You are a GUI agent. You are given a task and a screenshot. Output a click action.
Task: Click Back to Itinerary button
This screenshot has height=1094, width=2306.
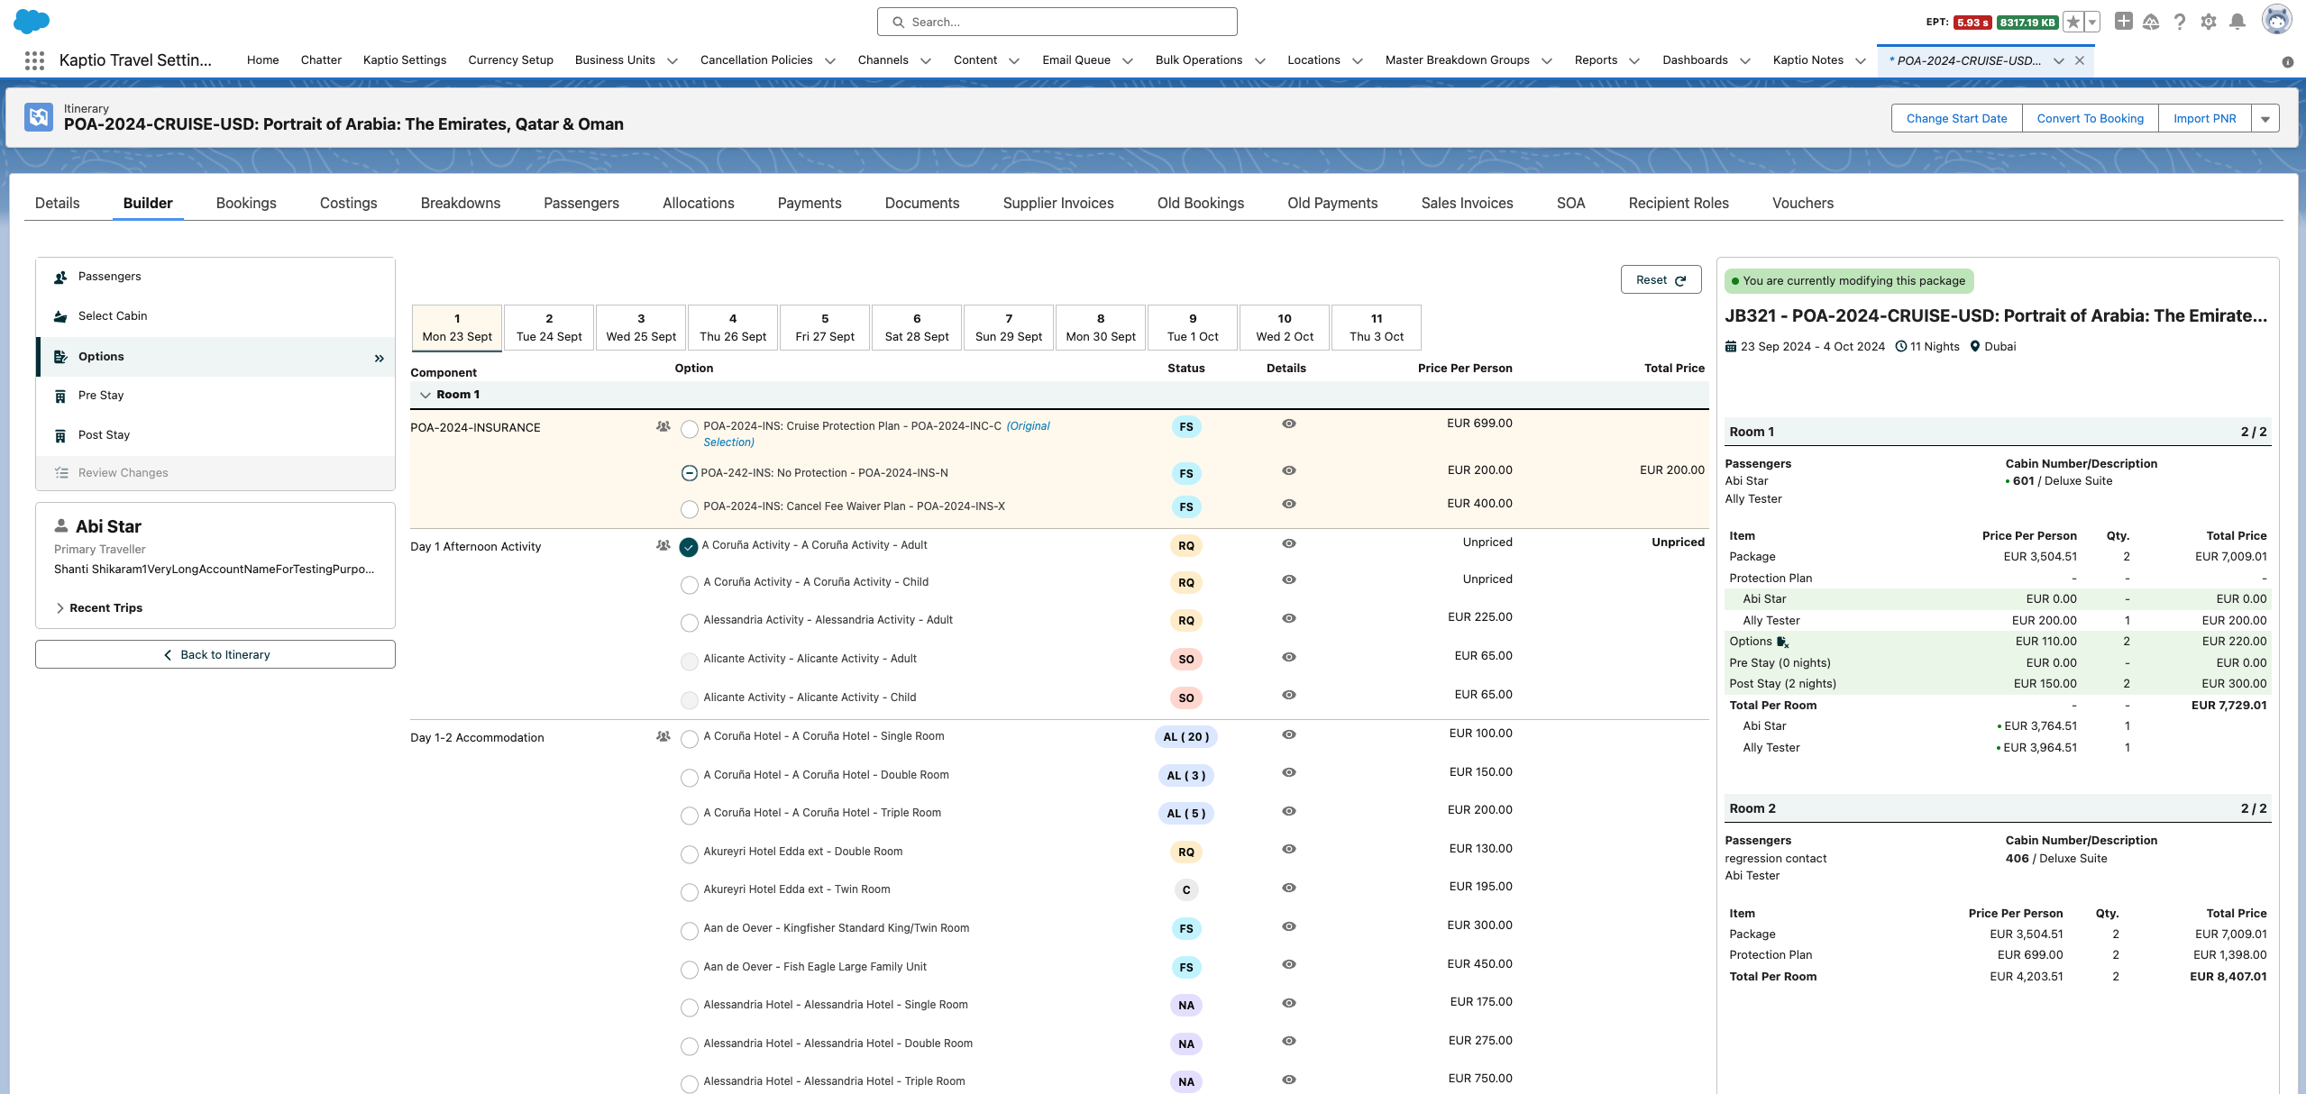tap(215, 654)
